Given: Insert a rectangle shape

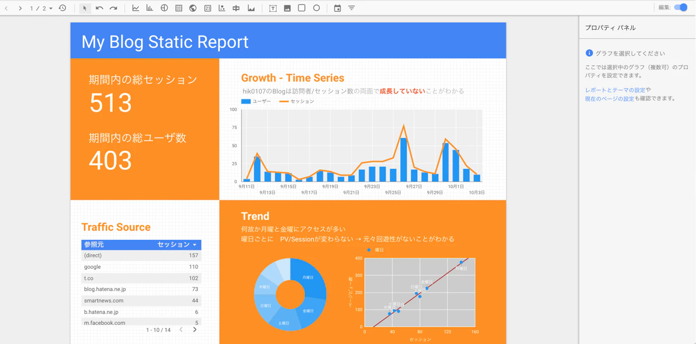Looking at the screenshot, I should (302, 8).
